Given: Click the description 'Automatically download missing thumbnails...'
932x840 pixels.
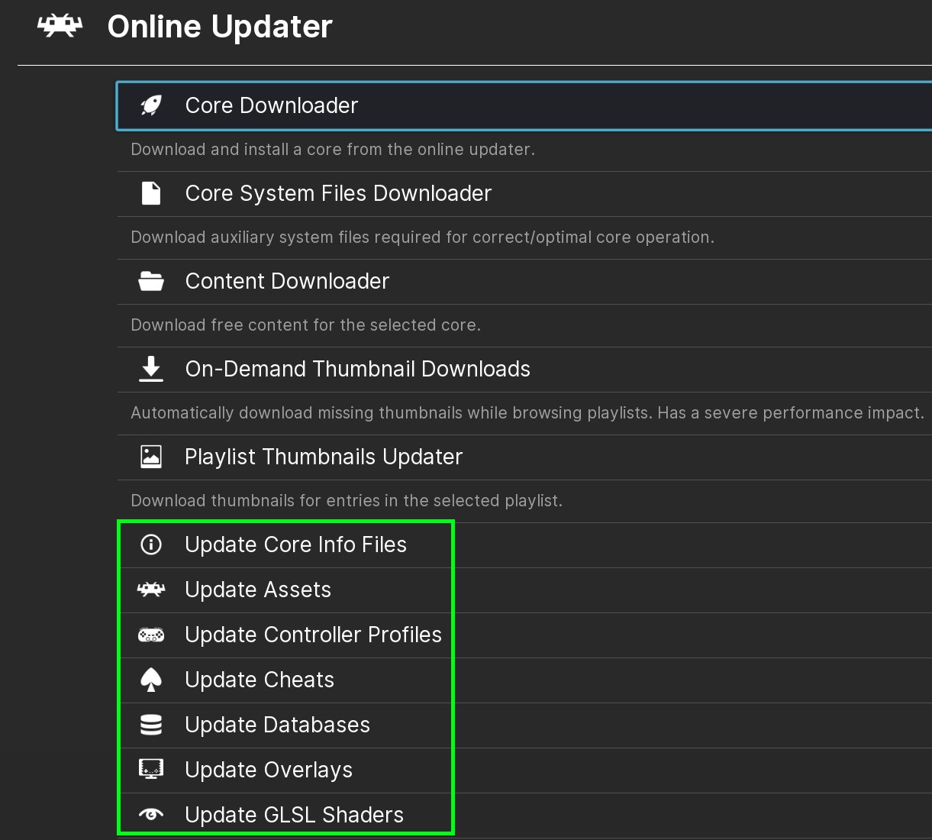Looking at the screenshot, I should pos(527,413).
